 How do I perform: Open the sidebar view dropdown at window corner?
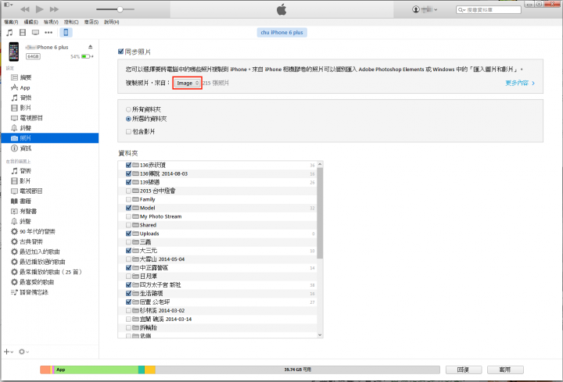[x=9, y=5]
